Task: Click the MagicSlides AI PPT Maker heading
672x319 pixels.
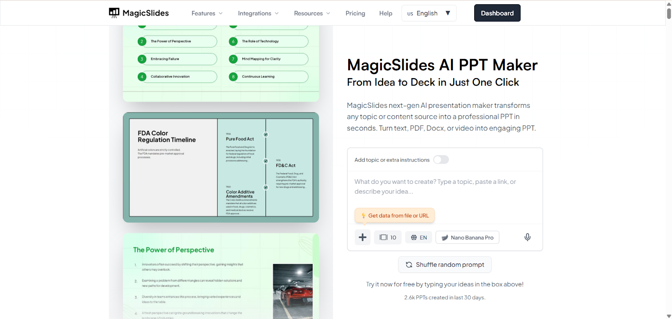Action: [442, 65]
